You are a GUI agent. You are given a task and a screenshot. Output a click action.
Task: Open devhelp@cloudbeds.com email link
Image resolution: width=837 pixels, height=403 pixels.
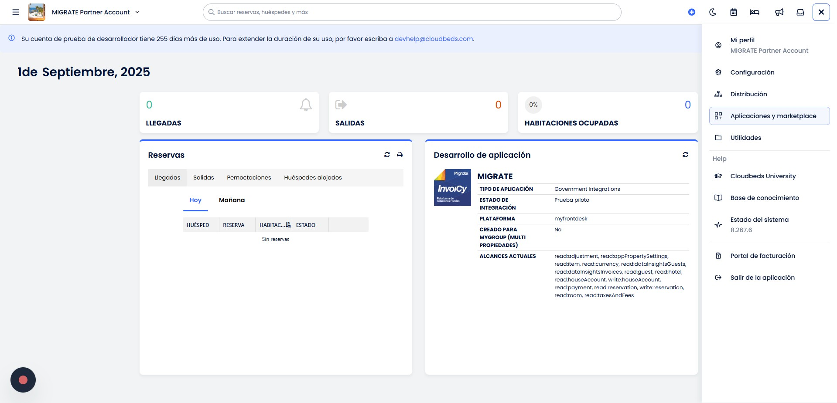coord(434,39)
